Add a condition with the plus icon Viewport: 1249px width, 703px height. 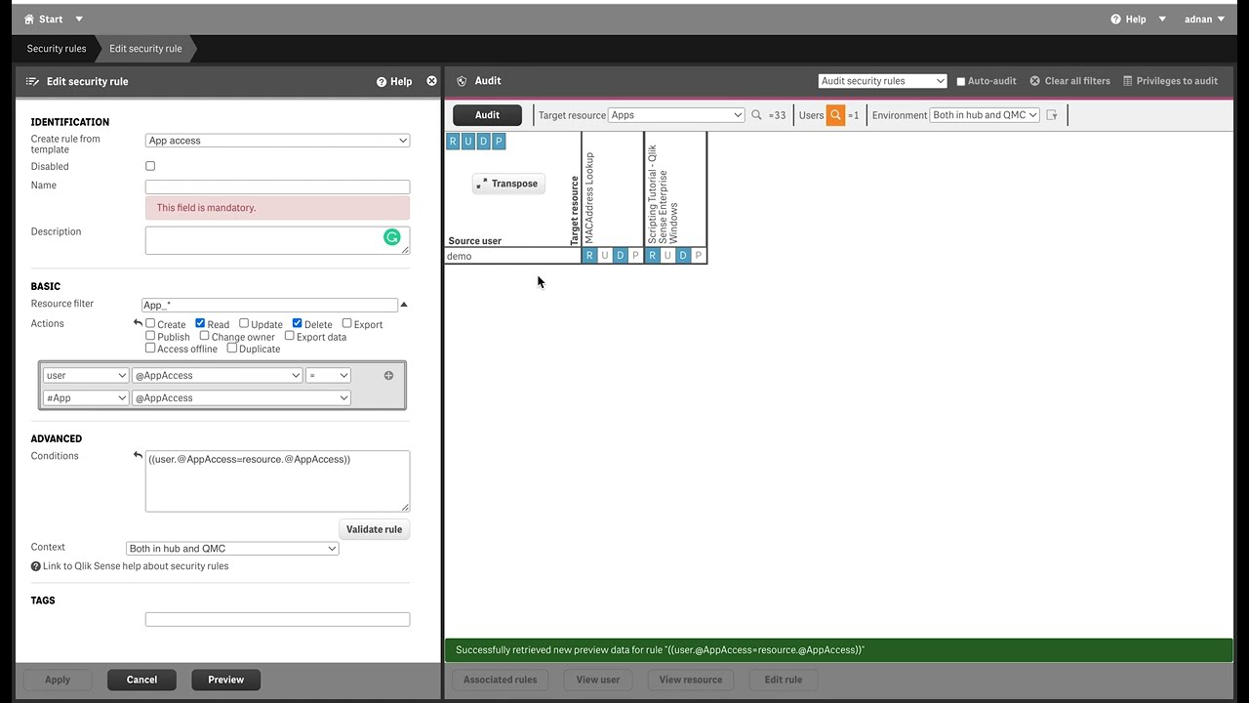(388, 376)
